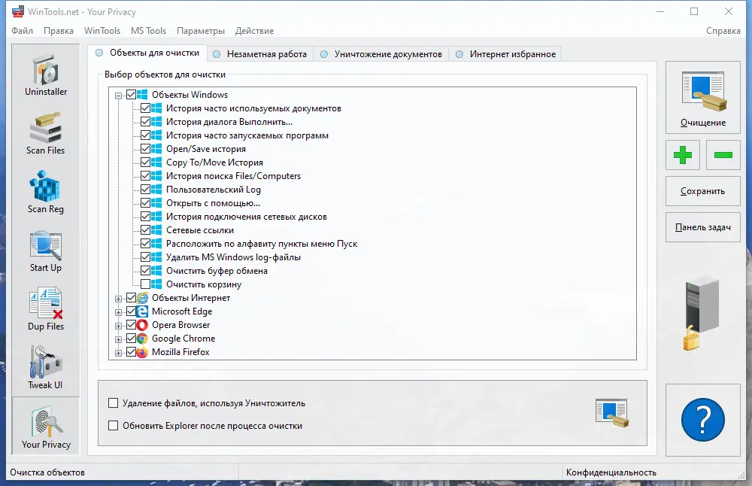Screen dimensions: 752x486
Task: Click the Сохранить button
Action: tap(702, 191)
